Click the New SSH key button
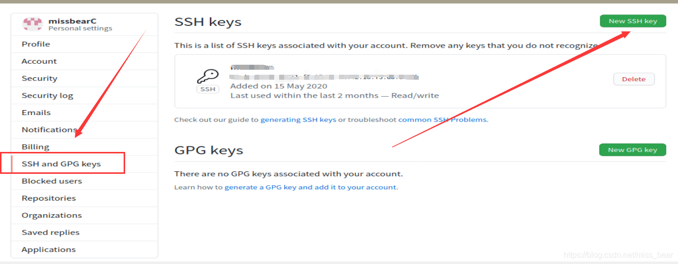This screenshot has width=678, height=264. point(633,21)
